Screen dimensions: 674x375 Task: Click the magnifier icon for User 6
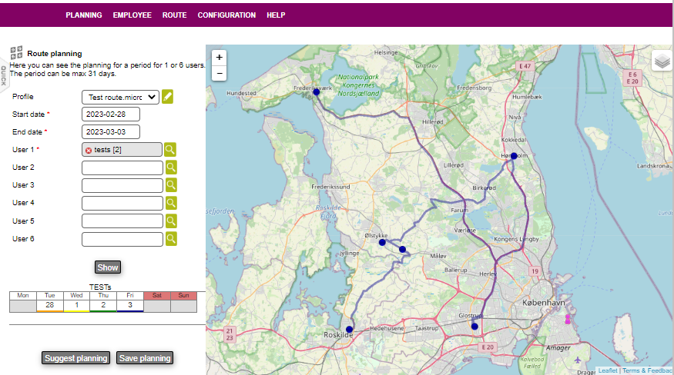(171, 239)
